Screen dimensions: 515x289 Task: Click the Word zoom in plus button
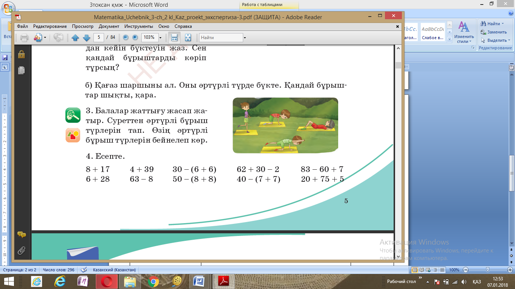click(509, 270)
